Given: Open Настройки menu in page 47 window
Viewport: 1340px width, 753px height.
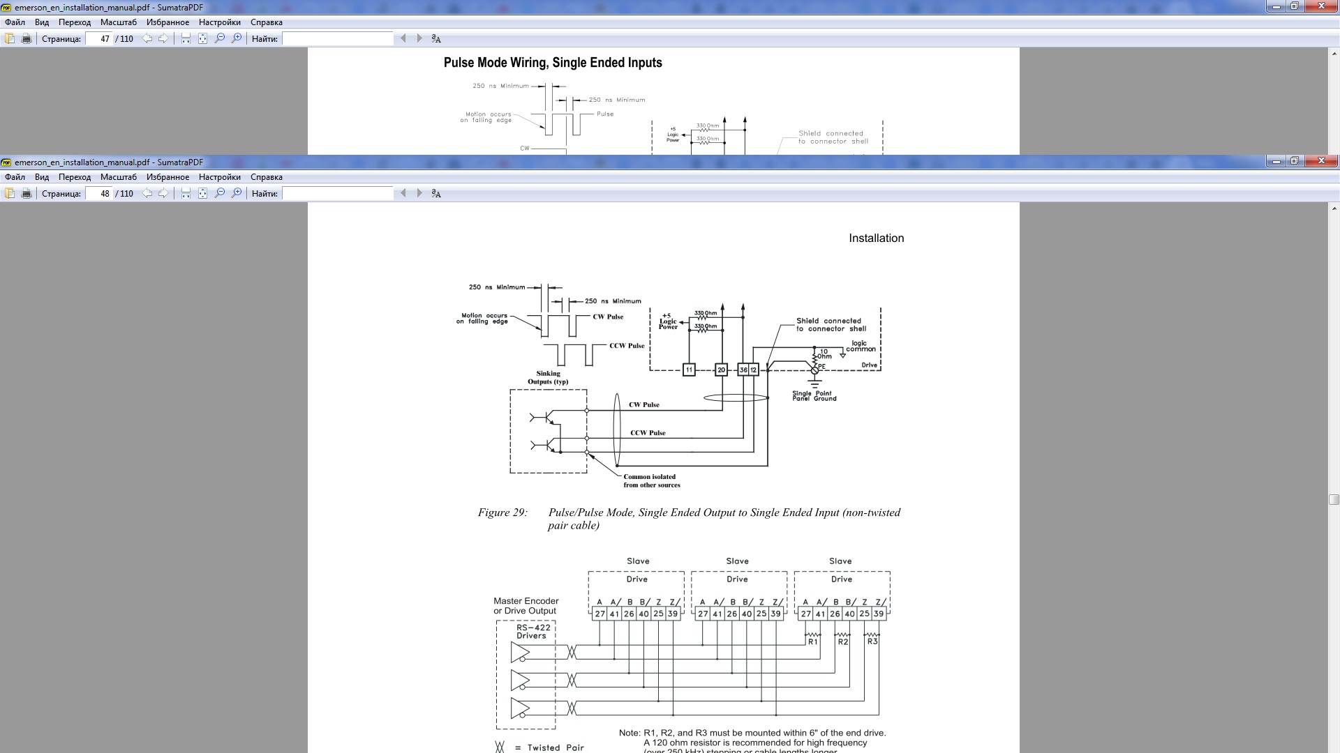Looking at the screenshot, I should pyautogui.click(x=219, y=22).
